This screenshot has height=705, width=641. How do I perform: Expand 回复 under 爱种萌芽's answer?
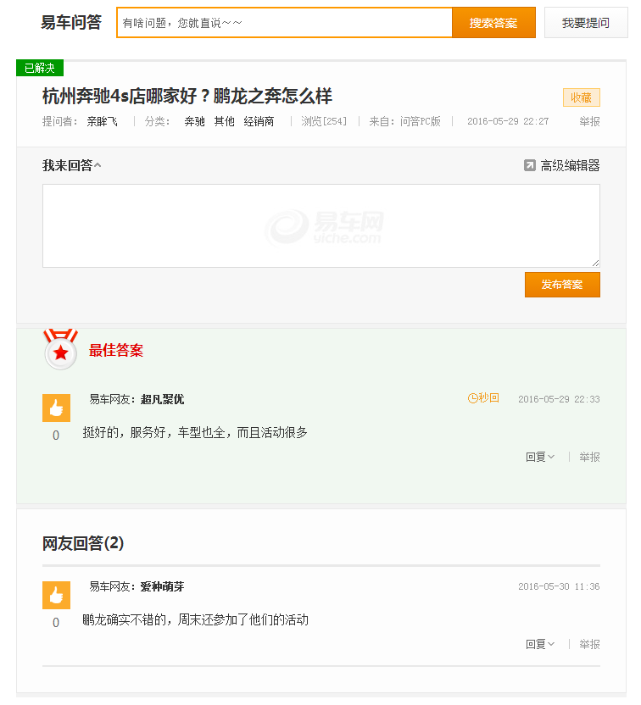click(540, 644)
